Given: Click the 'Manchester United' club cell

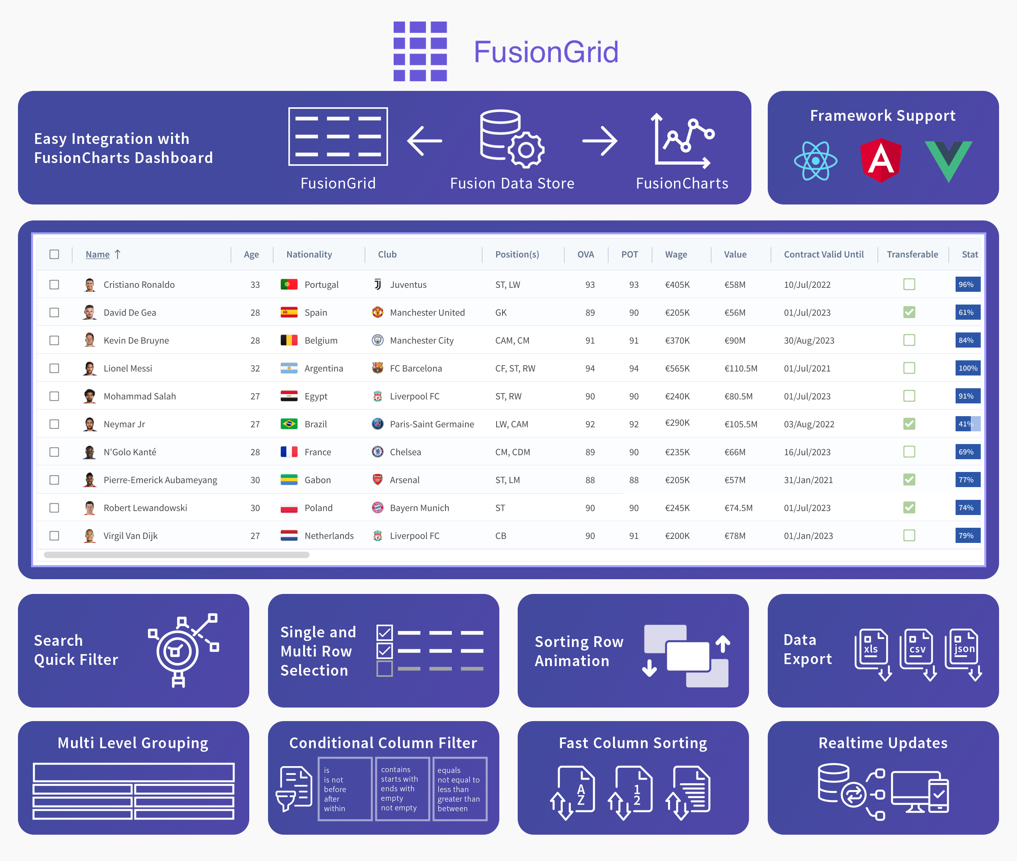Looking at the screenshot, I should [427, 313].
